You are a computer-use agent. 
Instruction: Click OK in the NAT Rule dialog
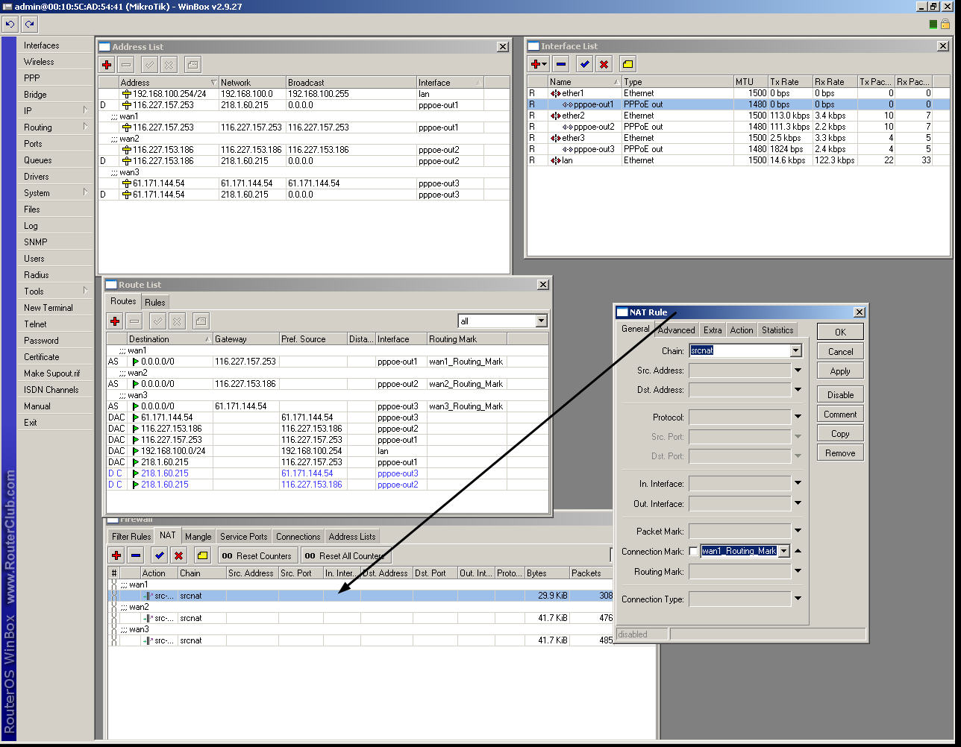tap(840, 332)
